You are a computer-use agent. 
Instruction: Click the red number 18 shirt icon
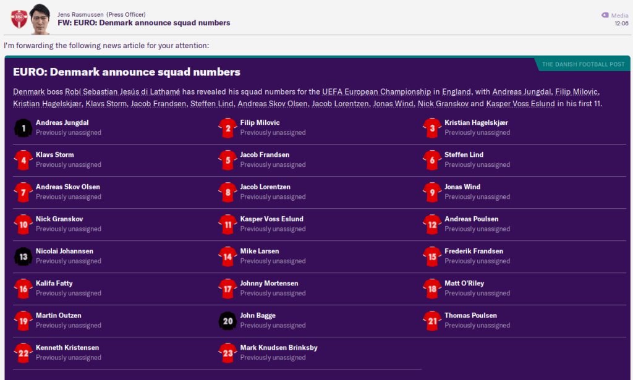(x=432, y=289)
